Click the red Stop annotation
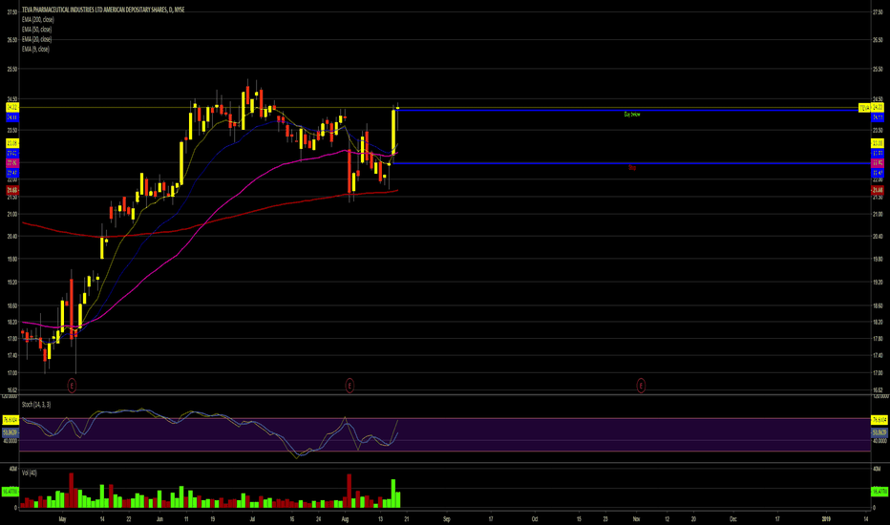Image resolution: width=890 pixels, height=525 pixels. pyautogui.click(x=632, y=167)
